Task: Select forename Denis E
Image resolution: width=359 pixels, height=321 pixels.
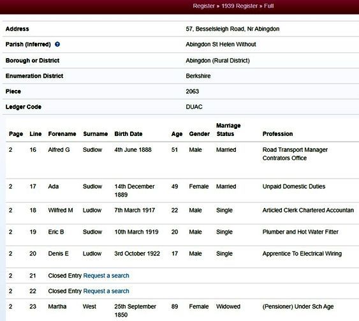Action: click(59, 253)
